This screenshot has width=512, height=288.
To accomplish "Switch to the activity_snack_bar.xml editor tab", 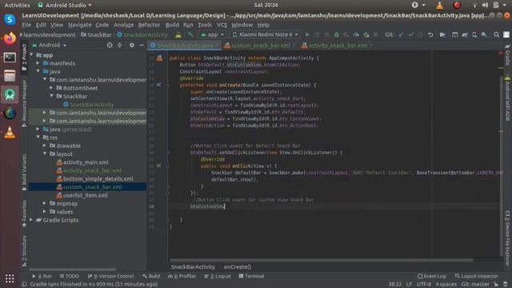I will pos(338,46).
